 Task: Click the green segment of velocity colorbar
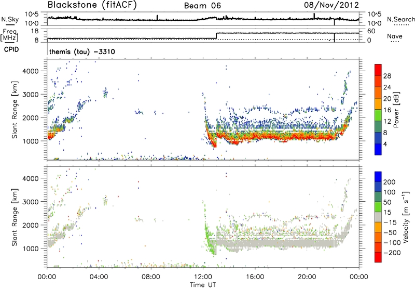coord(378,207)
